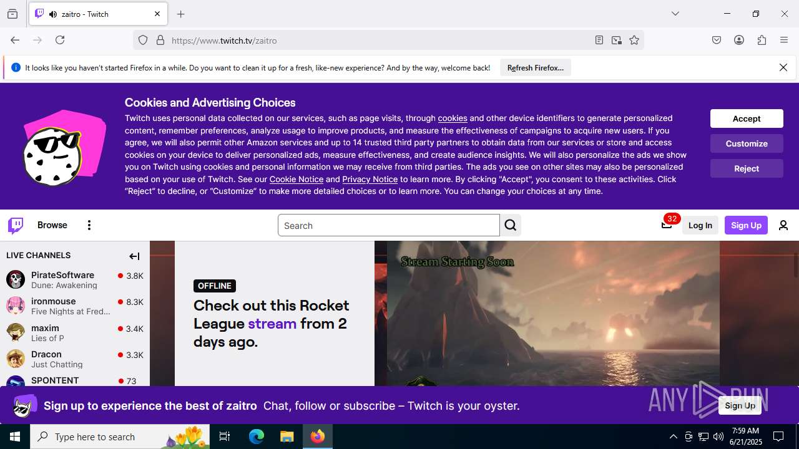Open the Firefox account icon

(x=739, y=40)
